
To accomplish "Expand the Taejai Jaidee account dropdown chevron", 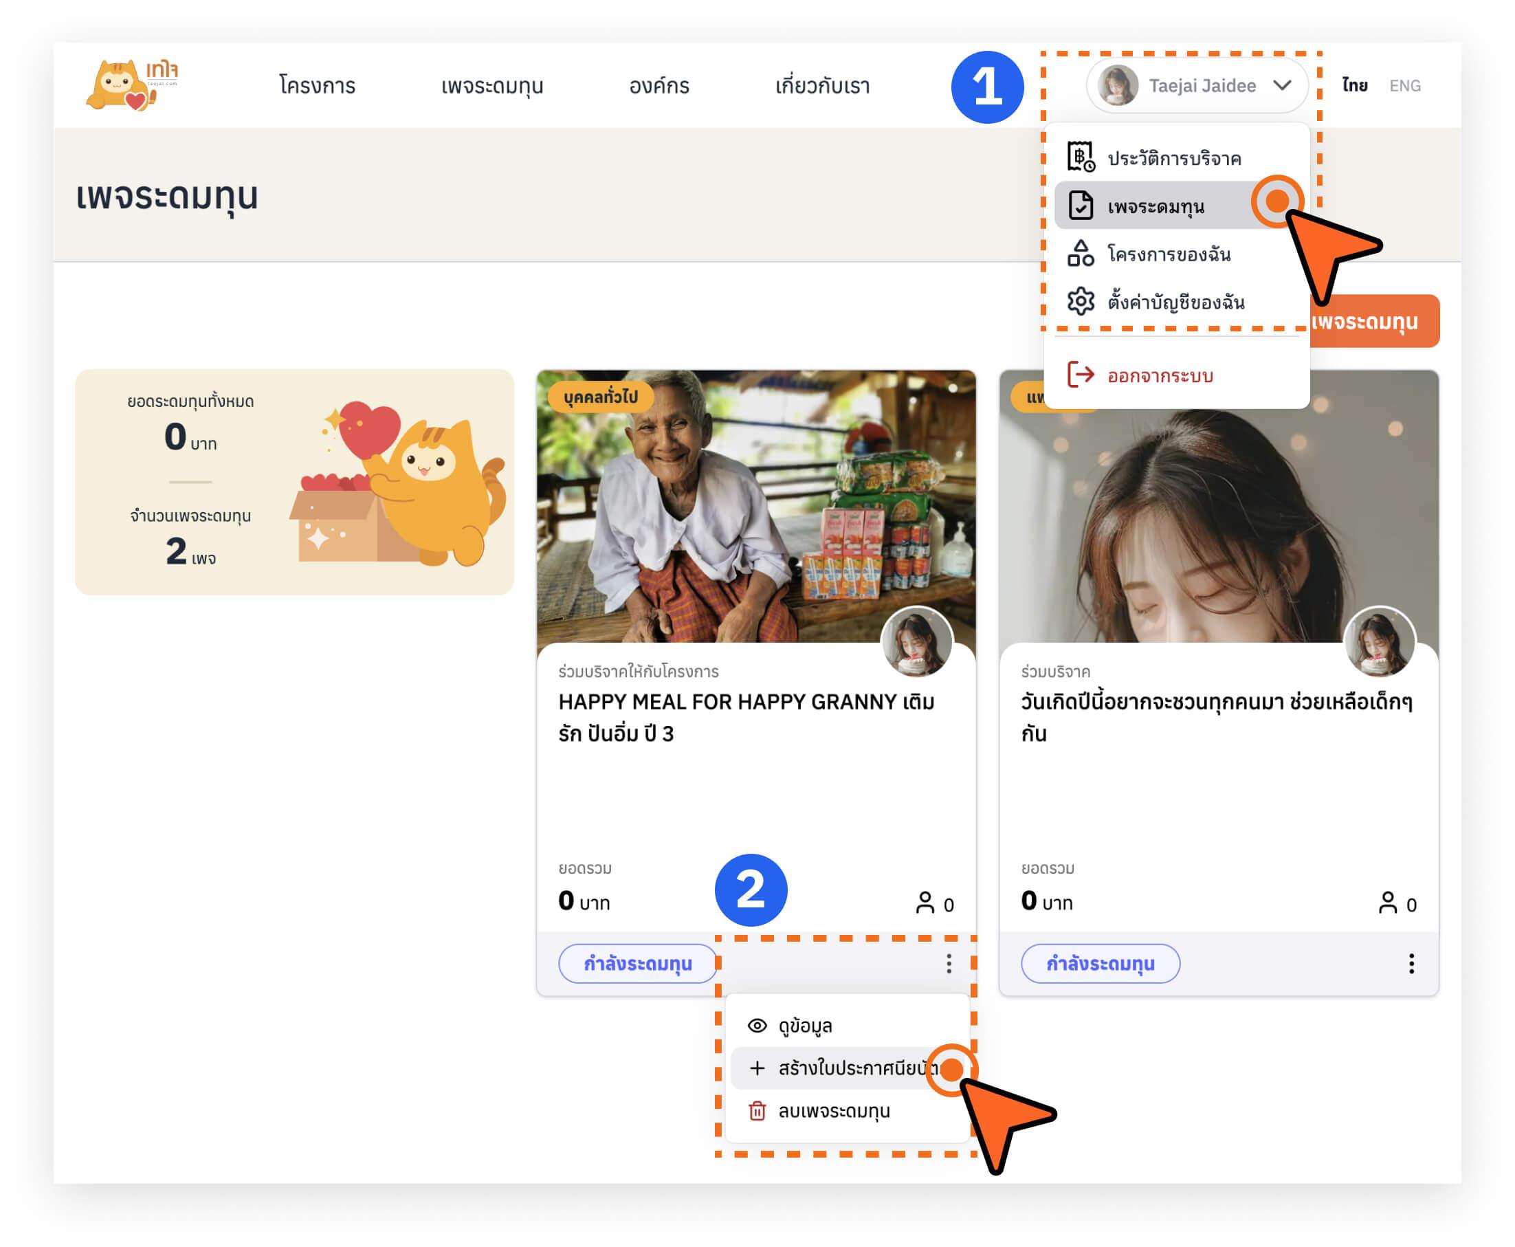I will click(1281, 85).
